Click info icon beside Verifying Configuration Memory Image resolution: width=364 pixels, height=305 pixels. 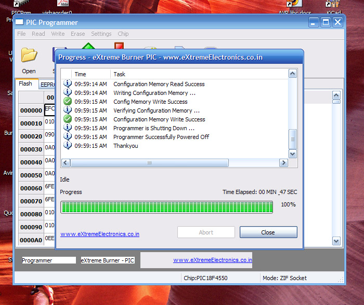[68, 110]
